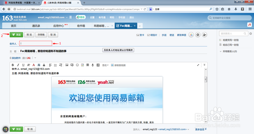254x134 pixels.
Task: Switch to the 收件箱 inbox tab
Action: (x=81, y=26)
